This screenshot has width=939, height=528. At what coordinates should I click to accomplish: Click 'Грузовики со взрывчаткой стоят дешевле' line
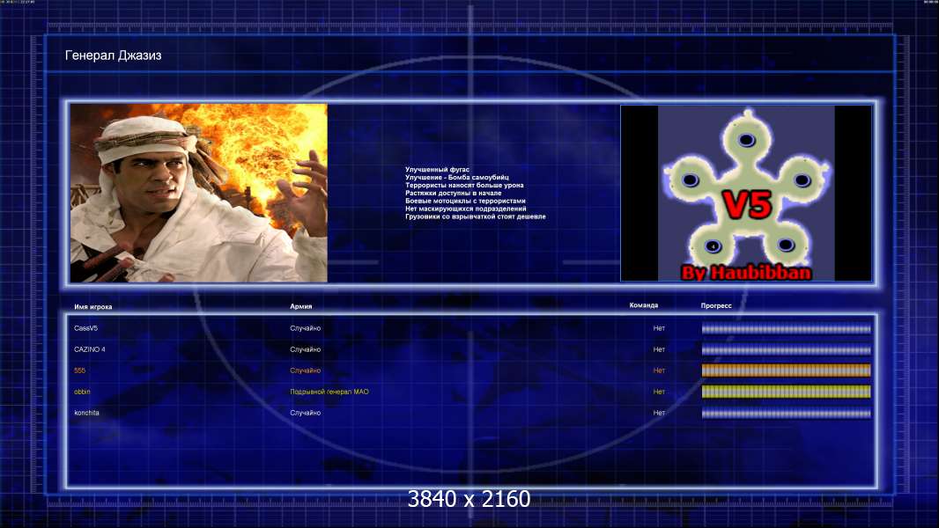pyautogui.click(x=476, y=216)
